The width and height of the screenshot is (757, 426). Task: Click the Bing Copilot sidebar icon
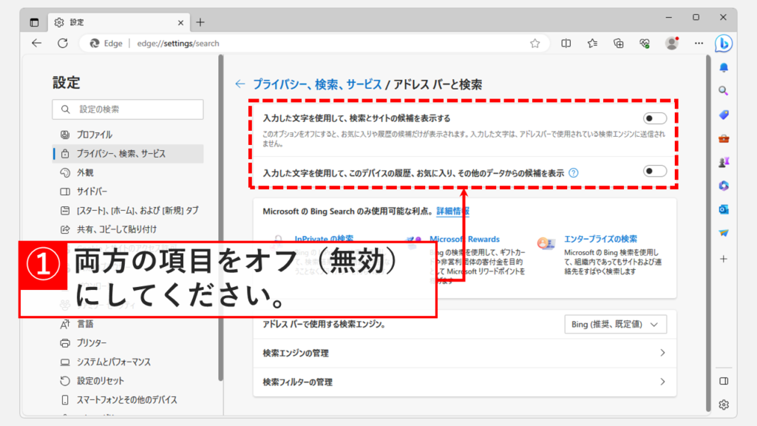[x=724, y=44]
